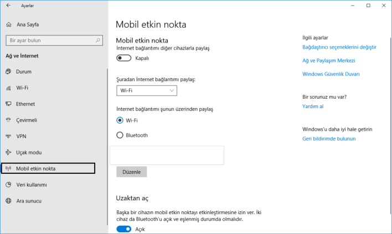The height and width of the screenshot is (234, 392).
Task: Open the Wi-Fi connection source dropdown
Action: [x=147, y=91]
